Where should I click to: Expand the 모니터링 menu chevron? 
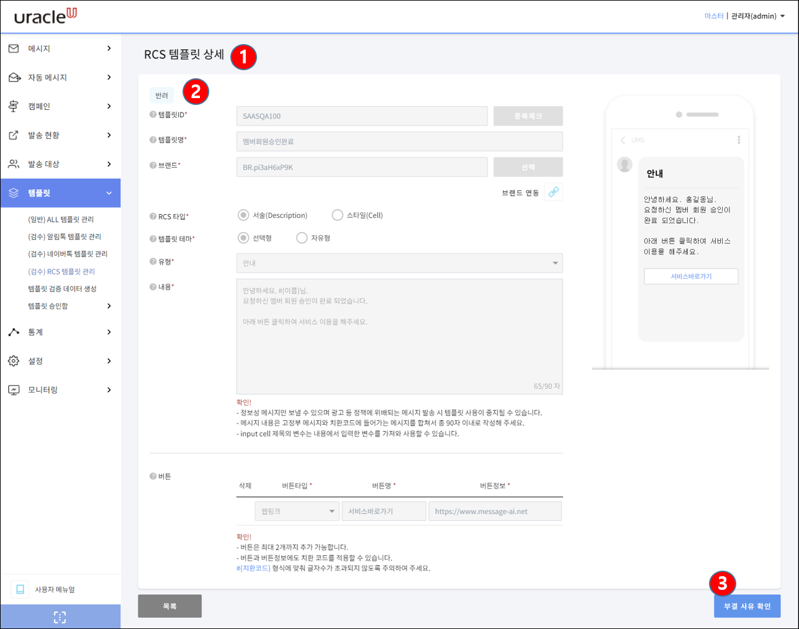click(x=109, y=390)
